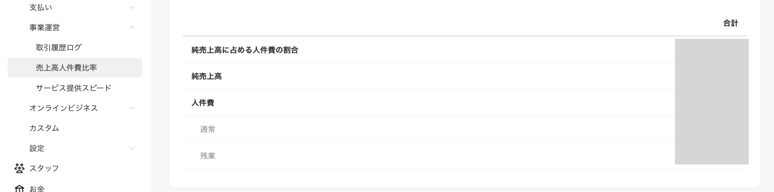The width and height of the screenshot is (774, 192).
Task: Click the 設定 menu label
Action: (x=37, y=148)
